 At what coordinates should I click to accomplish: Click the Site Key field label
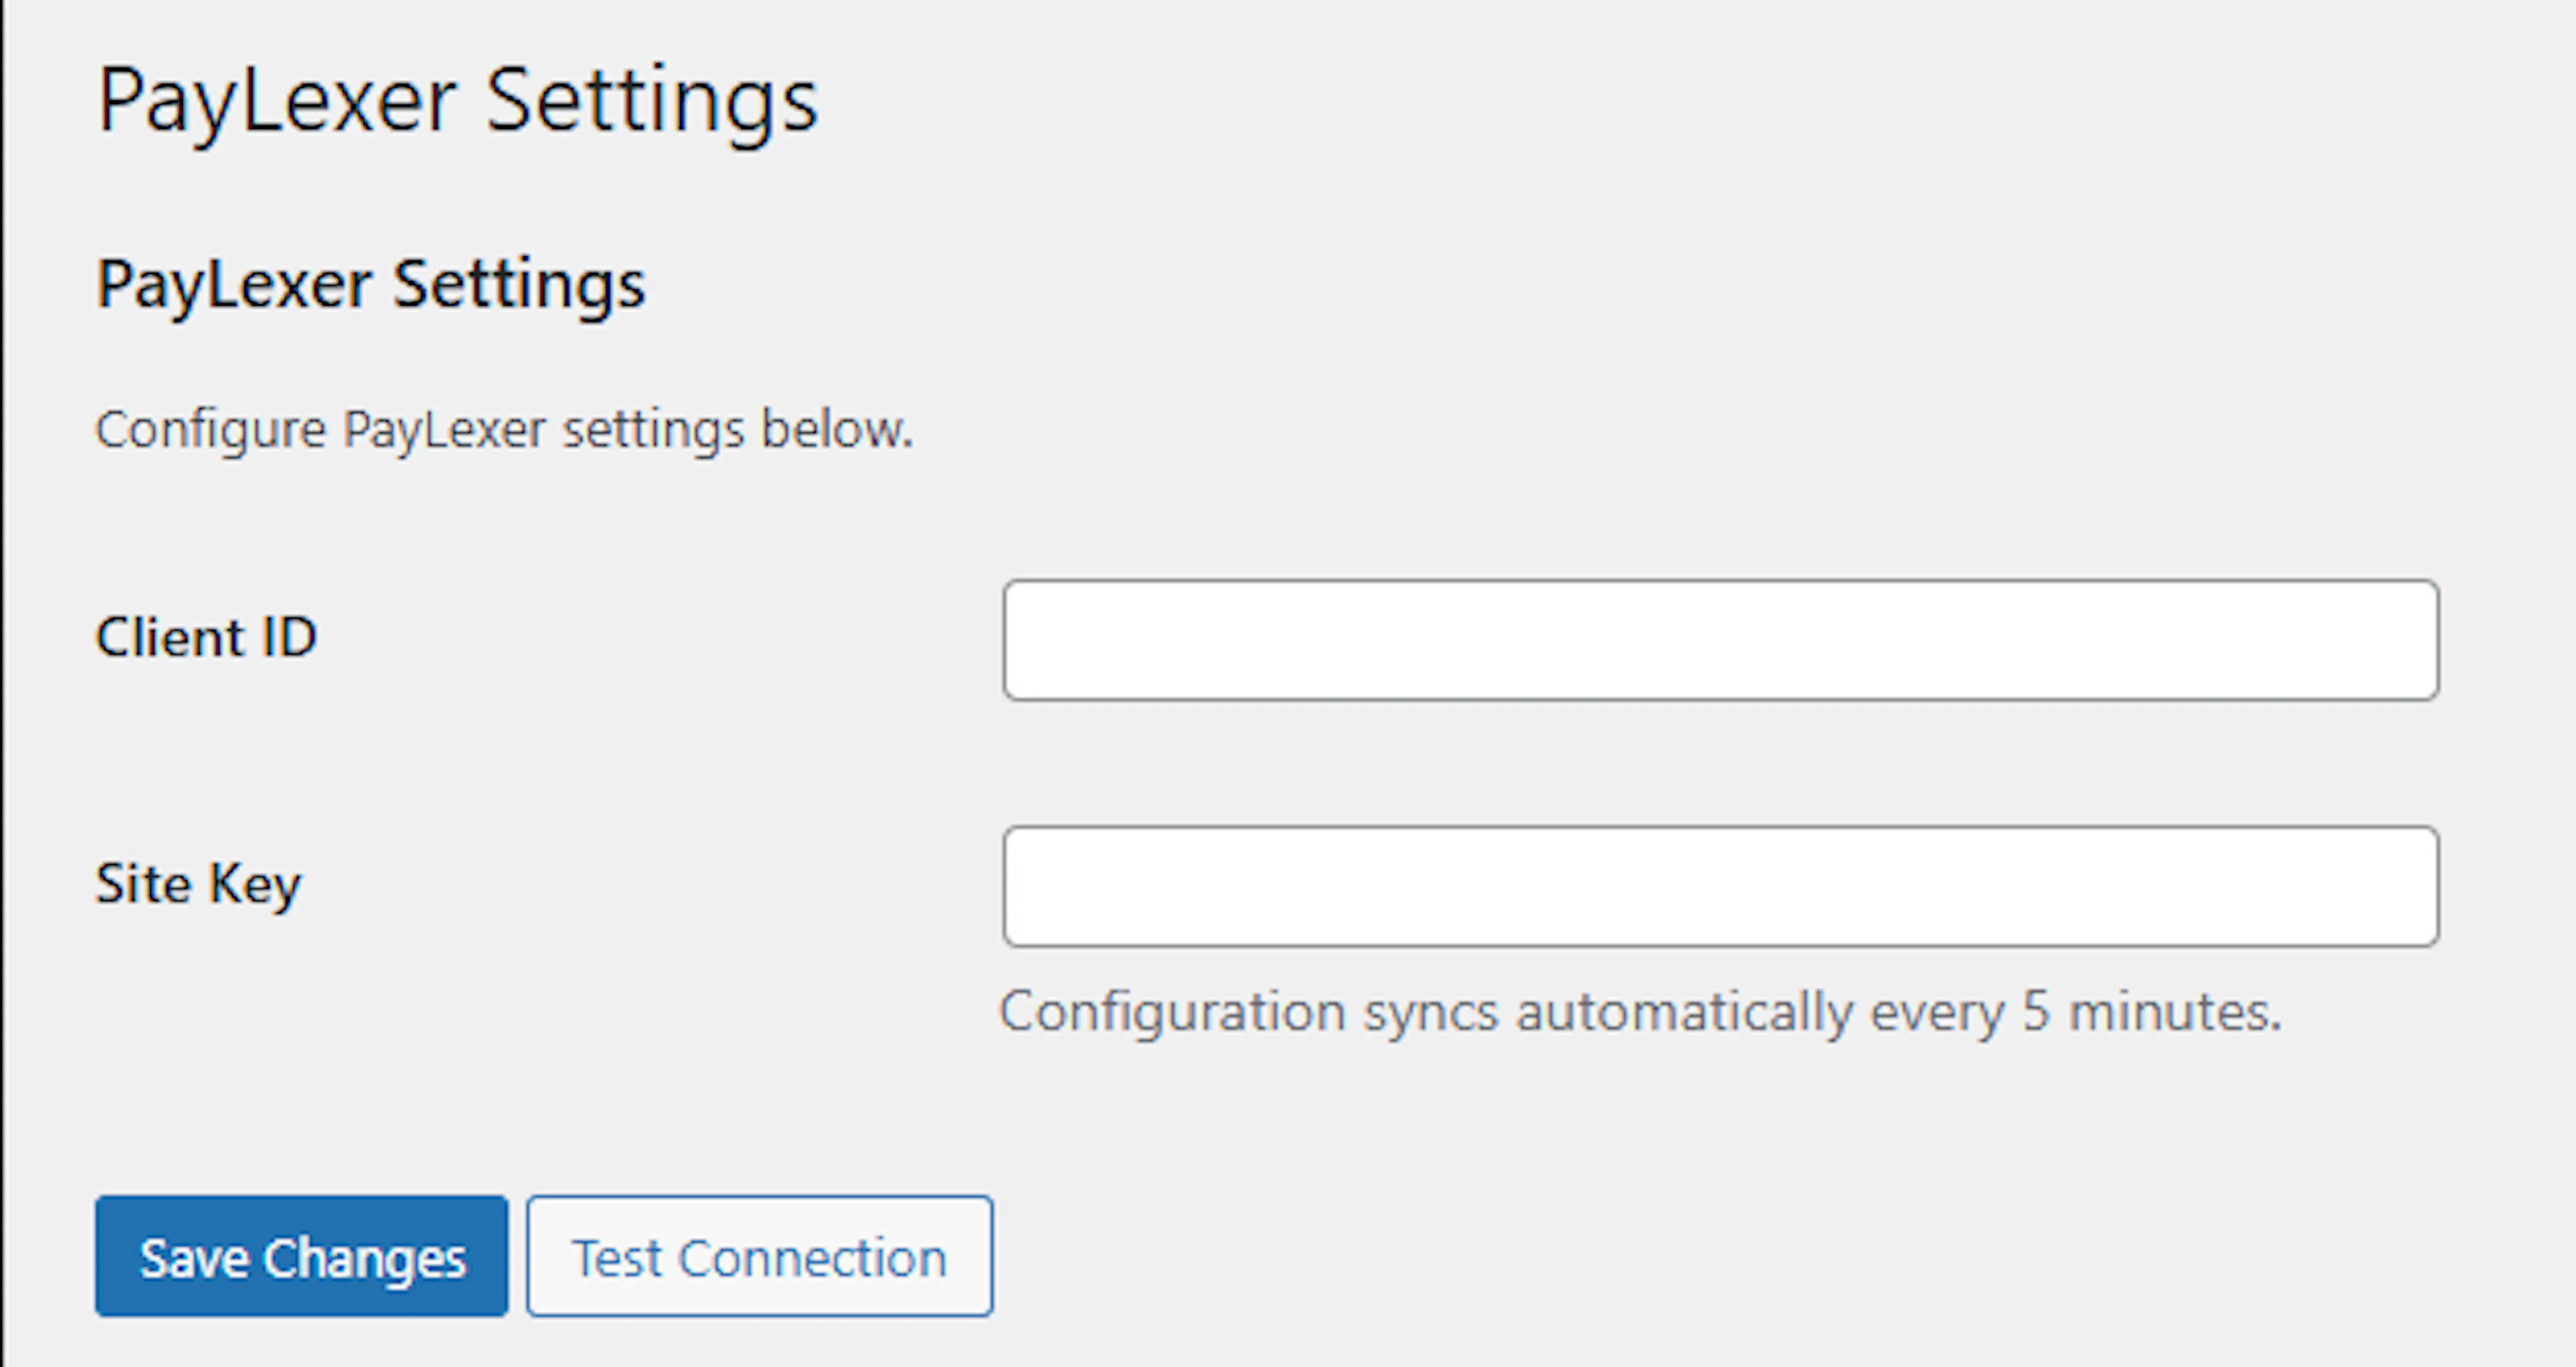pos(198,884)
